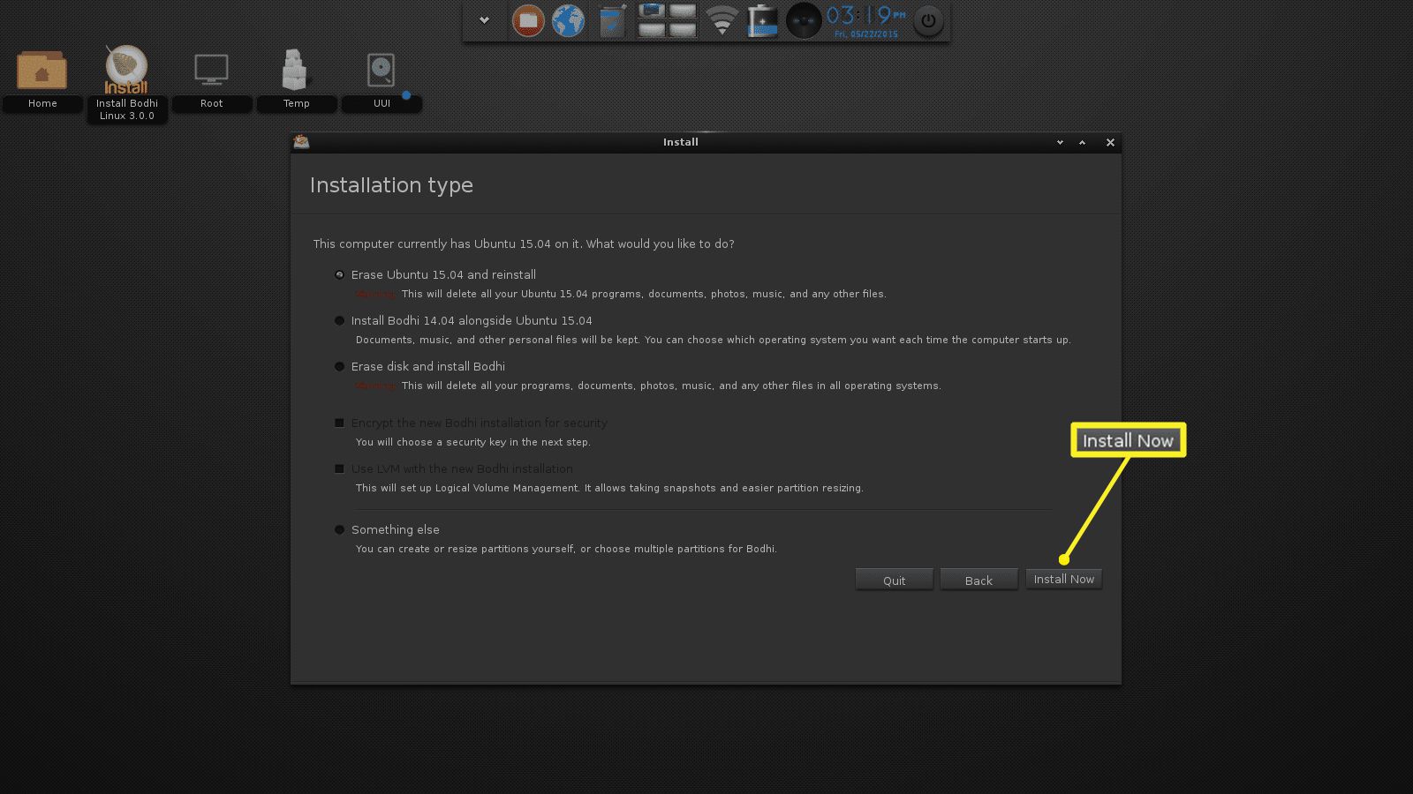Launch the web browser globe icon
1413x794 pixels.
point(568,20)
